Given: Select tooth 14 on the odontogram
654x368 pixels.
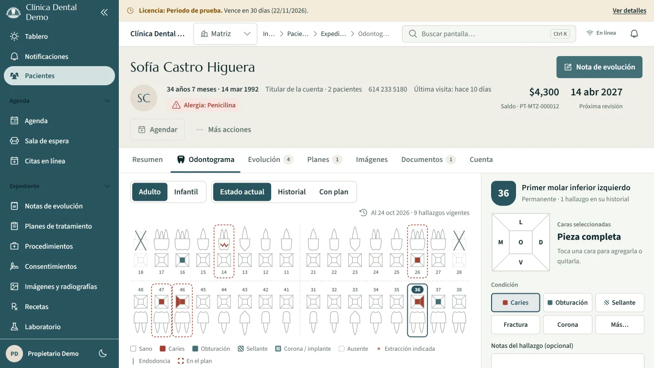Looking at the screenshot, I should pos(224,251).
